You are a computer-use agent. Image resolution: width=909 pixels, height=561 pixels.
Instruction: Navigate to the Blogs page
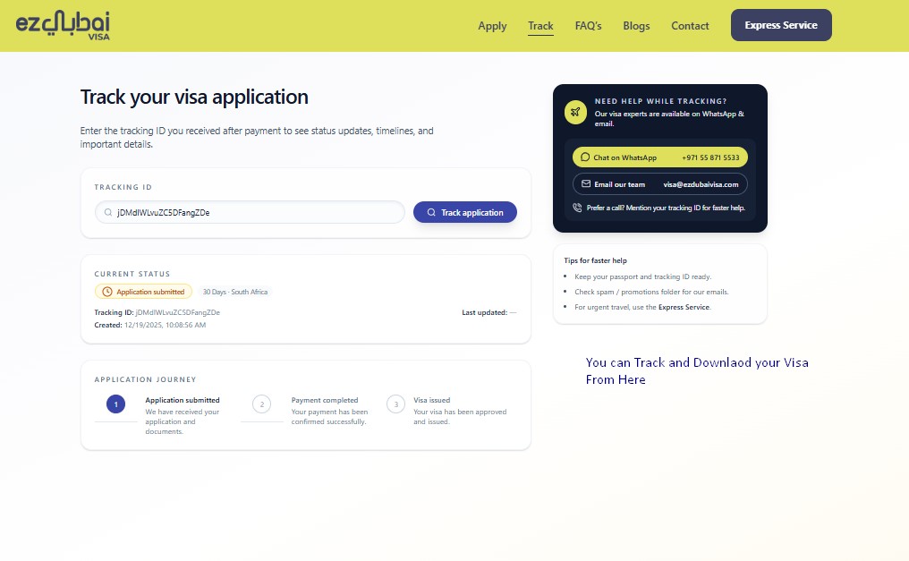point(636,26)
